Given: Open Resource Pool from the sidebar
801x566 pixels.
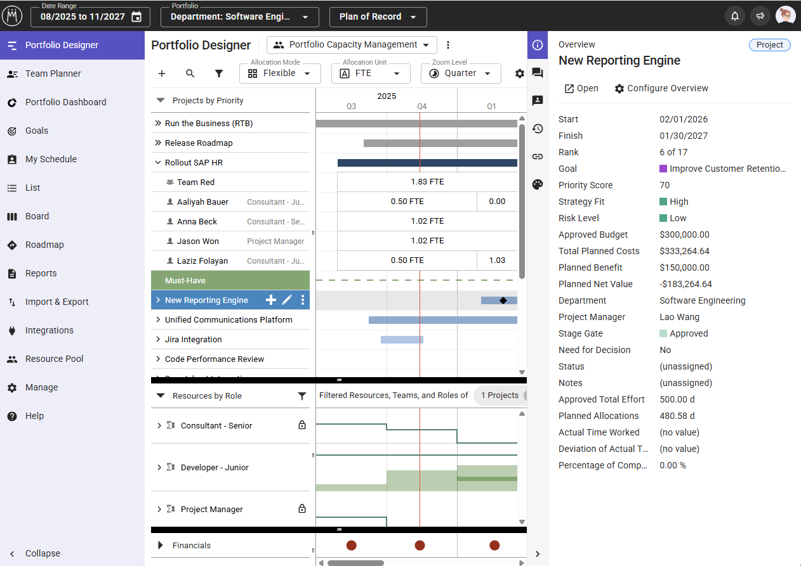Looking at the screenshot, I should (x=54, y=359).
